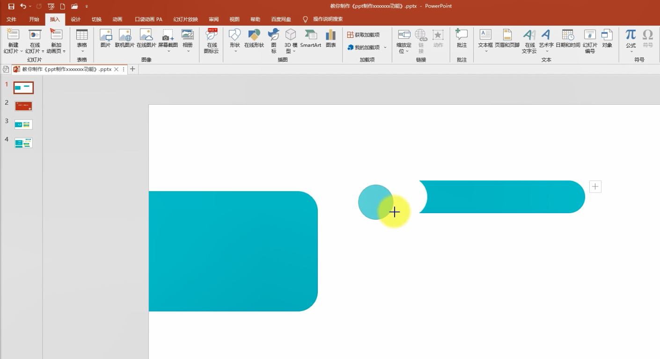Click the 在线形状 online shapes icon

[254, 38]
